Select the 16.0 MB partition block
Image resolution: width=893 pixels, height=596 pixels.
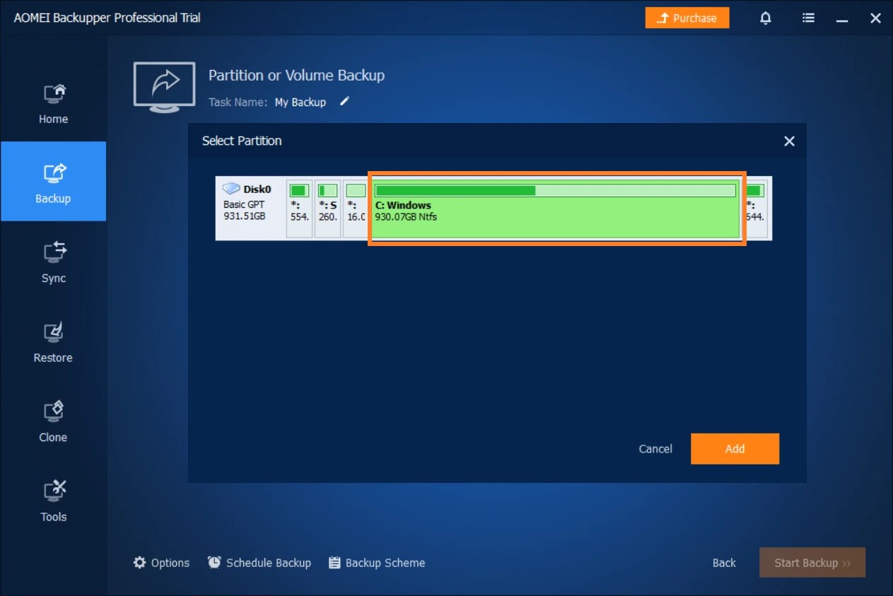click(x=355, y=208)
